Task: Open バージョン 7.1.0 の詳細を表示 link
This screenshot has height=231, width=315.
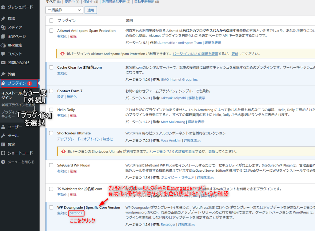Action: tap(172, 151)
